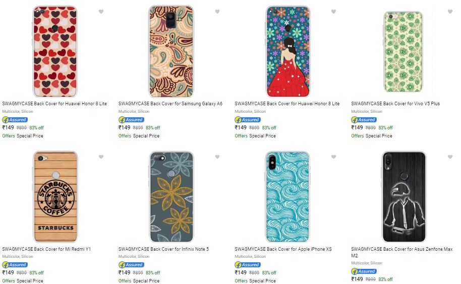Heart the Asus Zenfone Max M2 cover

(450, 157)
